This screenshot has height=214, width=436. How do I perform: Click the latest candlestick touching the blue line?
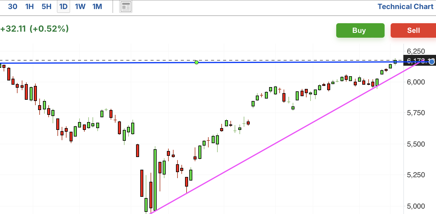coord(395,62)
